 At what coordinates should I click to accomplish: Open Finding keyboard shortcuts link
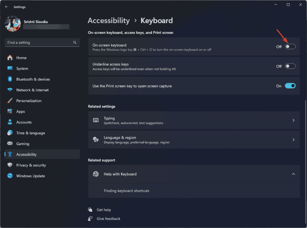126,191
